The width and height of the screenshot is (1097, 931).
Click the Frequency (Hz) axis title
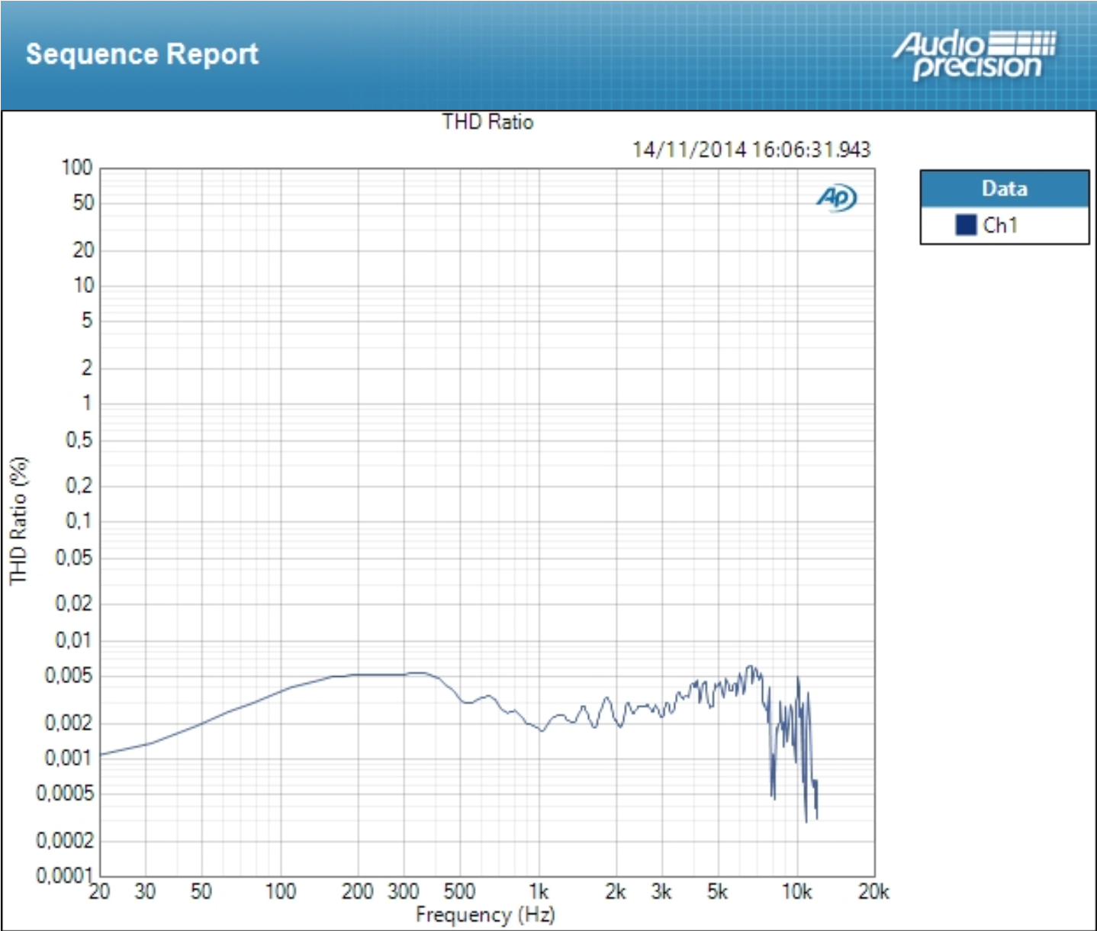coord(485,914)
